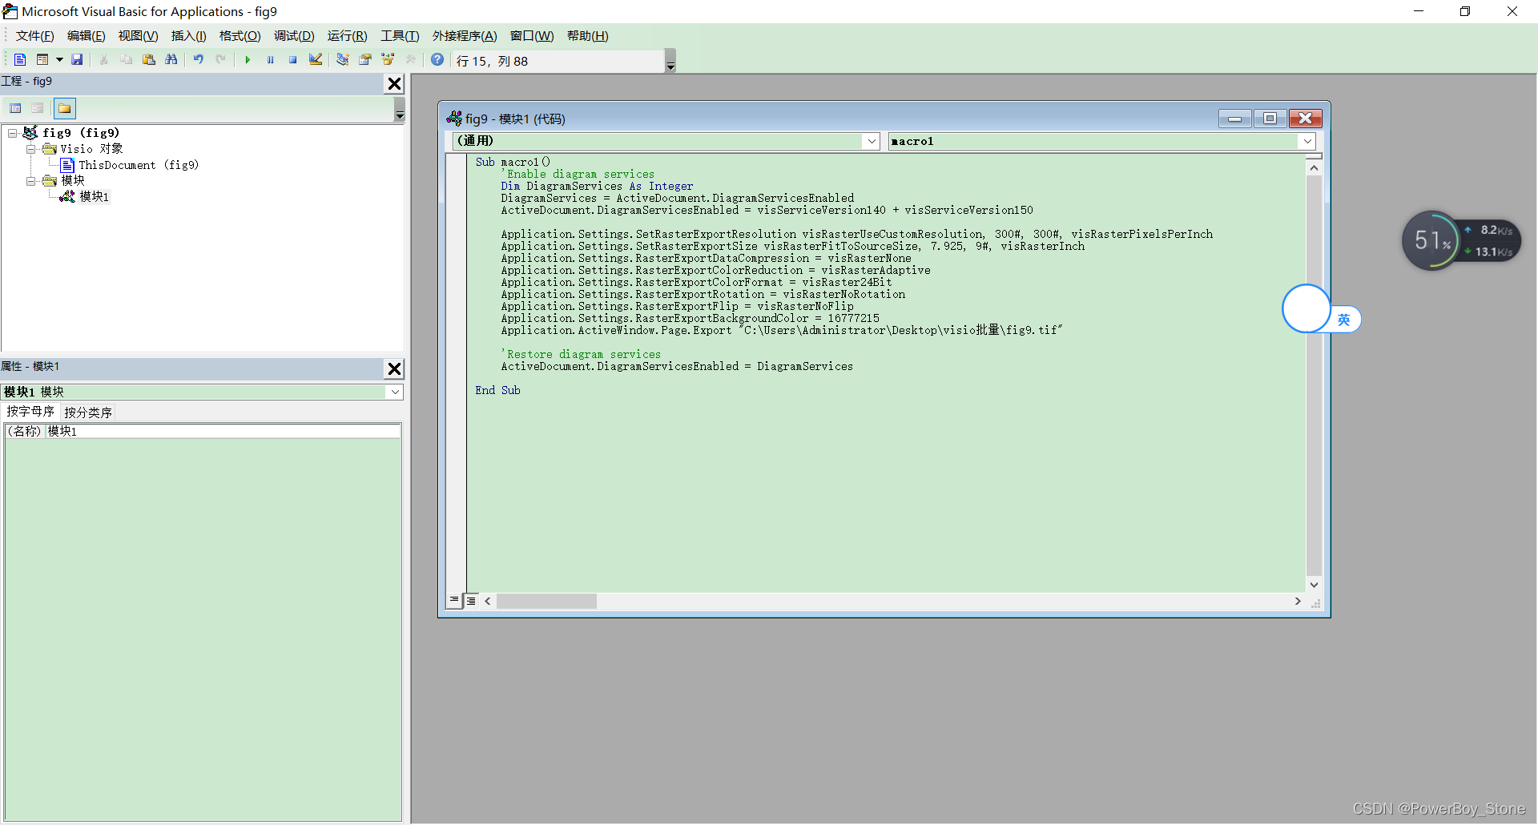
Task: Open Find with the binoculars icon
Action: 171,60
